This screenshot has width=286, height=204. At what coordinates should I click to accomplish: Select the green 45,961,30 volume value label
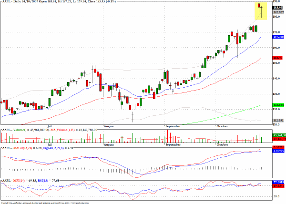pos(278,135)
